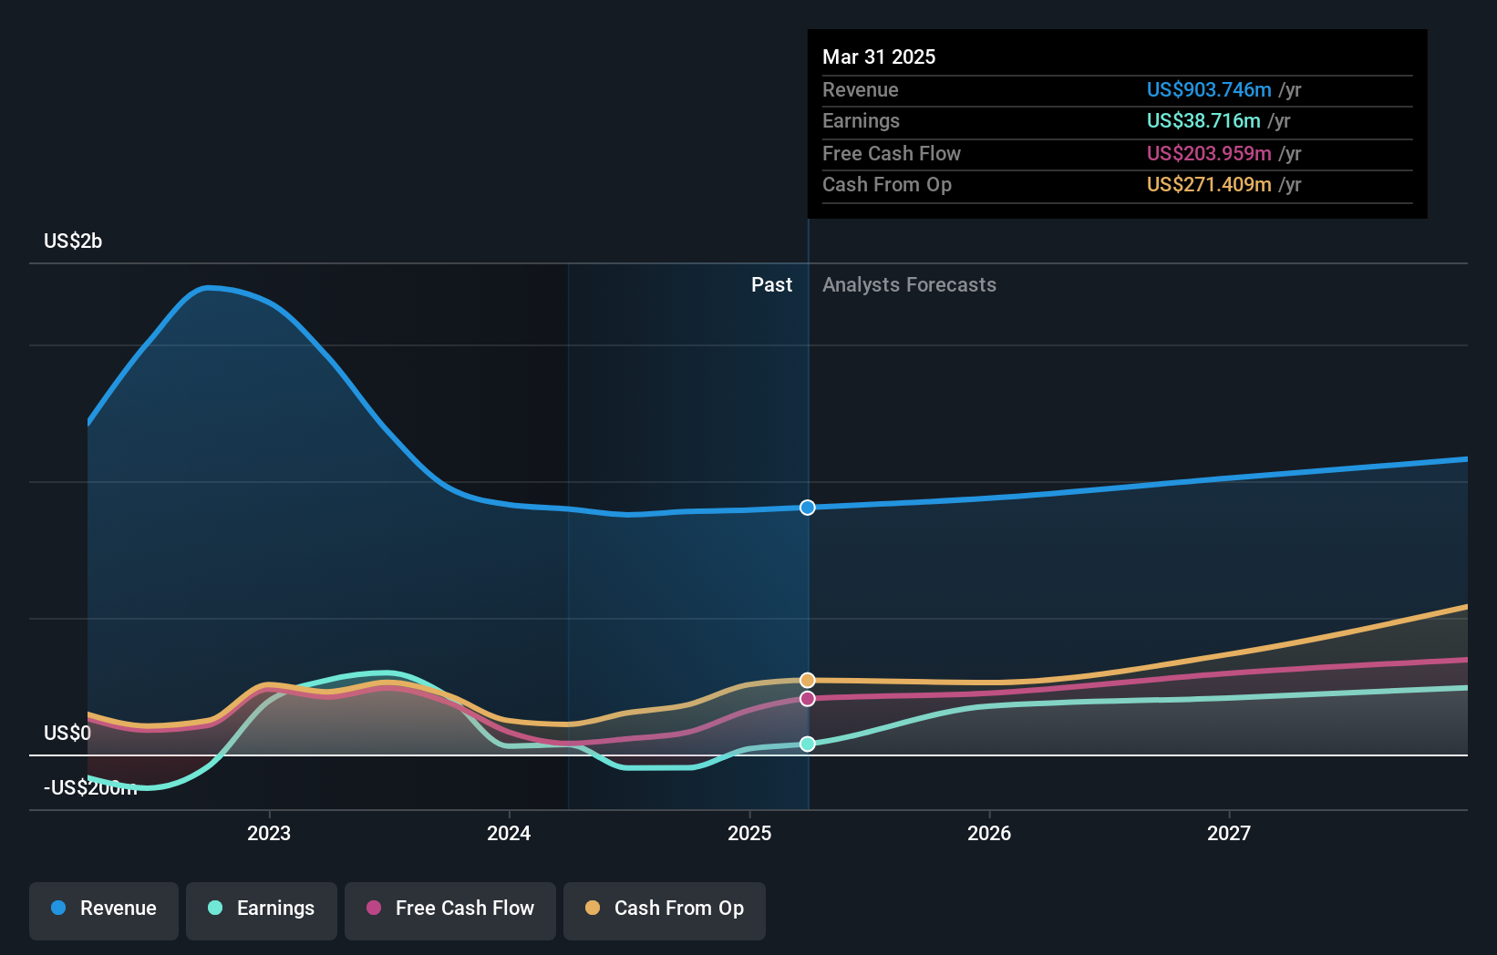This screenshot has width=1497, height=955.
Task: Click the US$38.716m earnings value
Action: 1203,121
